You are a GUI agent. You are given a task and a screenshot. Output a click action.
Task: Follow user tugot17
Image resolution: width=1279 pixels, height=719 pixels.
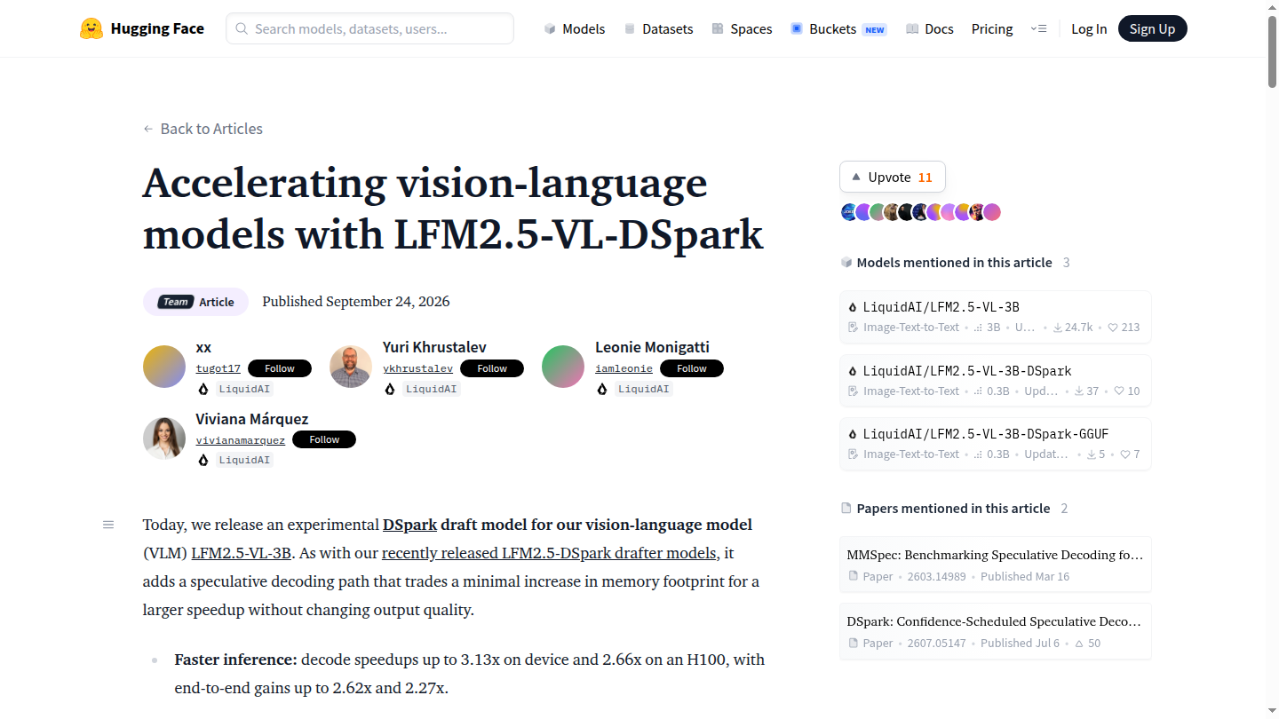tap(280, 368)
